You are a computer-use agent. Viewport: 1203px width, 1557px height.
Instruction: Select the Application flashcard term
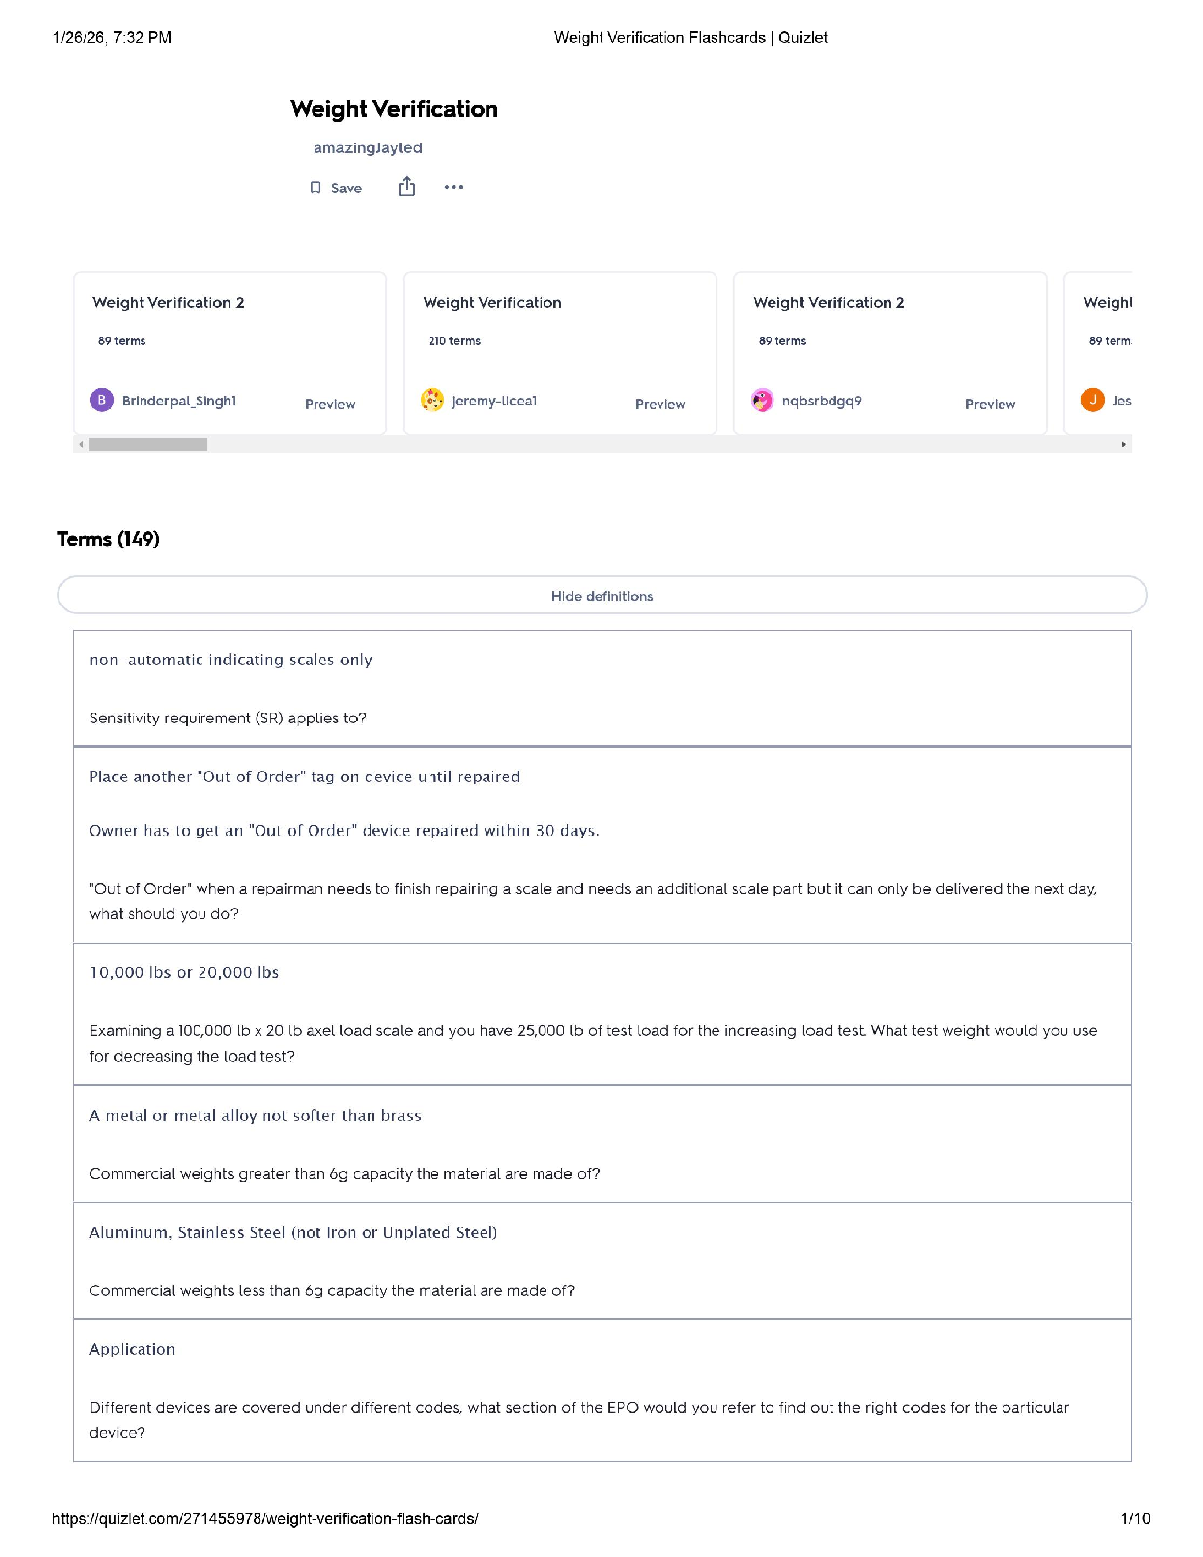pyautogui.click(x=133, y=1350)
